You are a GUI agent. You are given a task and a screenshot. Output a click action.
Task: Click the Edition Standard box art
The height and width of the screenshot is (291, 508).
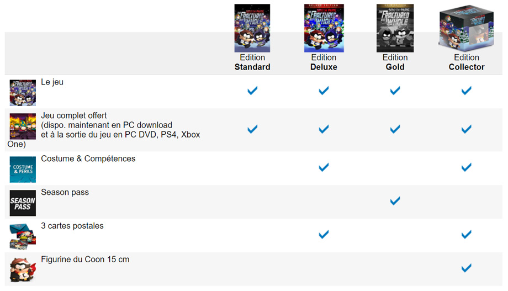click(x=252, y=28)
